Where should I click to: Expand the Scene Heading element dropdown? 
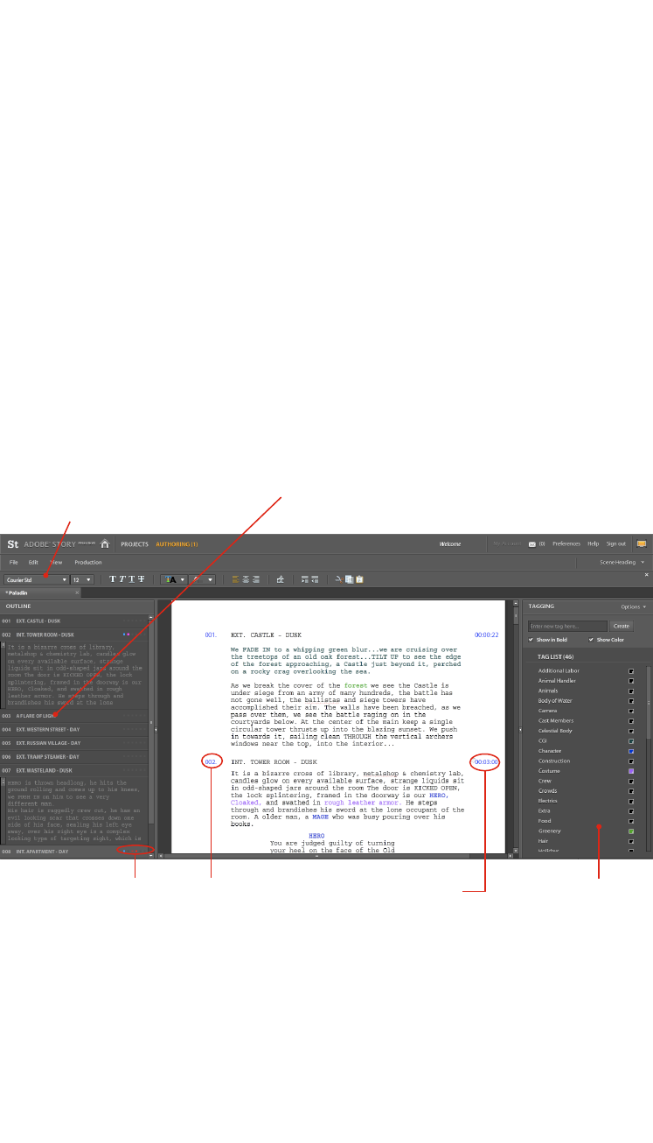[622, 562]
